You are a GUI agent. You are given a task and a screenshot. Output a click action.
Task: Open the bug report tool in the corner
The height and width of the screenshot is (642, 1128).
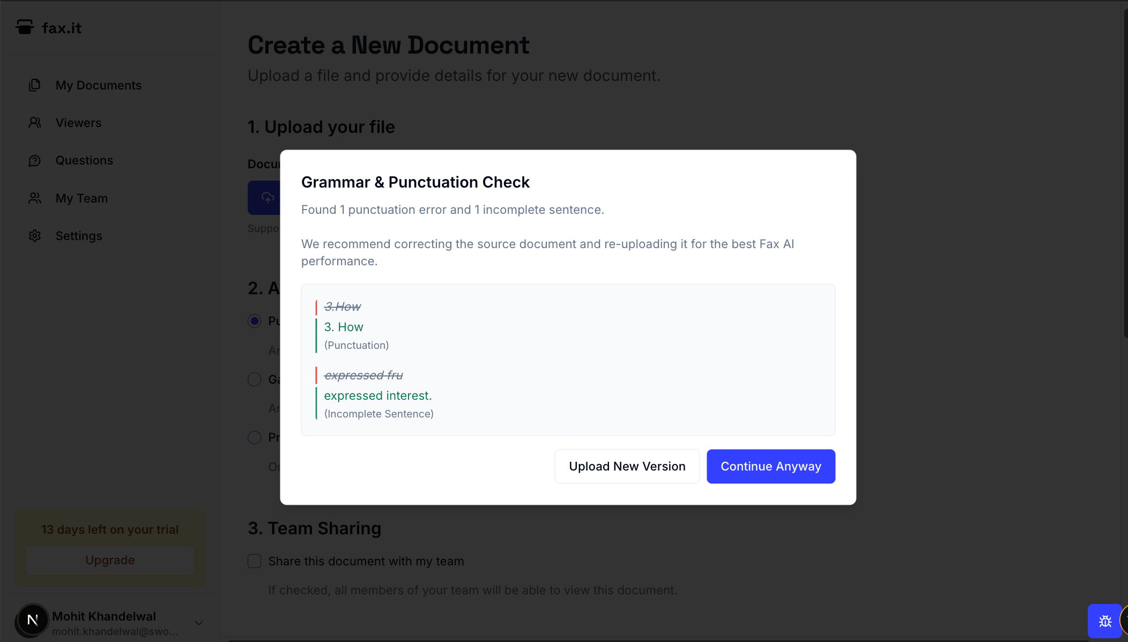tap(1105, 621)
